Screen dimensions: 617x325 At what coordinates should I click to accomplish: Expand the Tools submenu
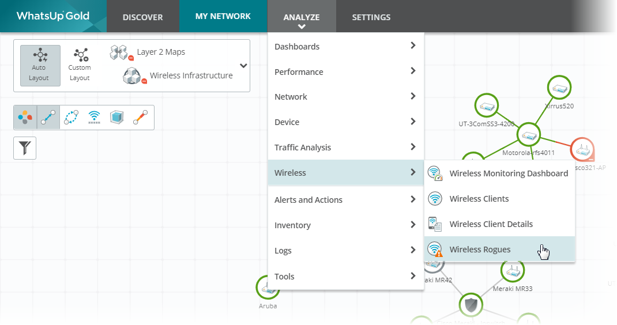click(x=345, y=276)
